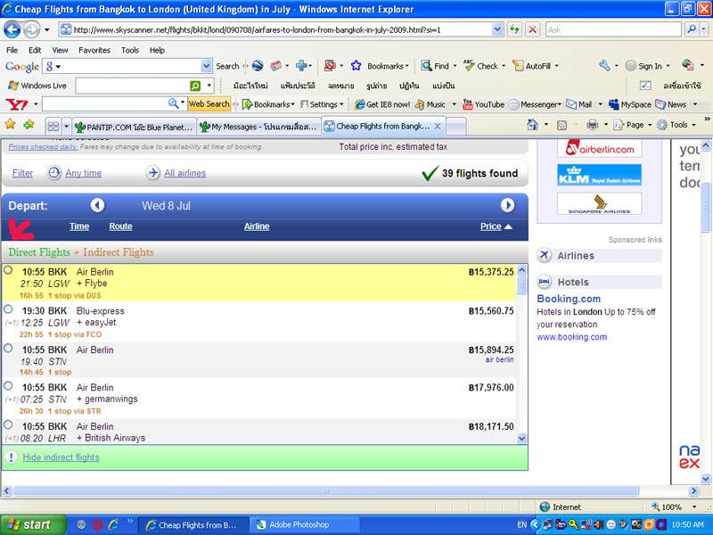The height and width of the screenshot is (535, 713).
Task: Click in the Yahoo toolbar search field
Action: pyautogui.click(x=104, y=104)
